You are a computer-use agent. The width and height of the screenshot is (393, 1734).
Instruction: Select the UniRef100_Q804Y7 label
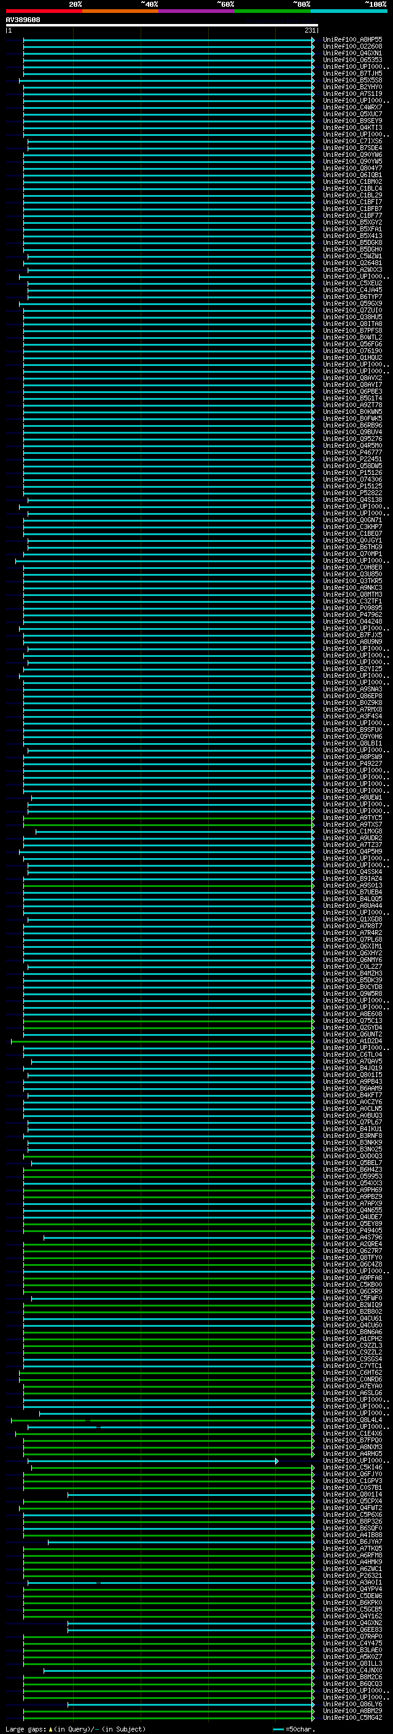click(x=352, y=169)
